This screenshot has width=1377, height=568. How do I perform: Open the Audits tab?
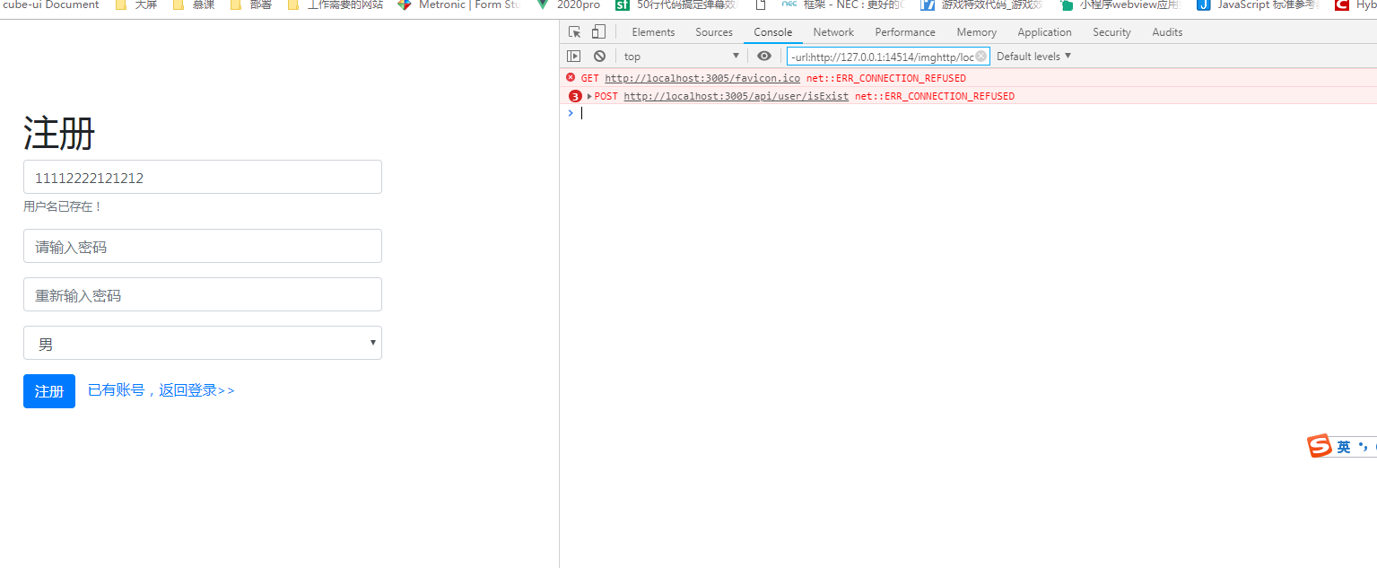coord(1167,32)
